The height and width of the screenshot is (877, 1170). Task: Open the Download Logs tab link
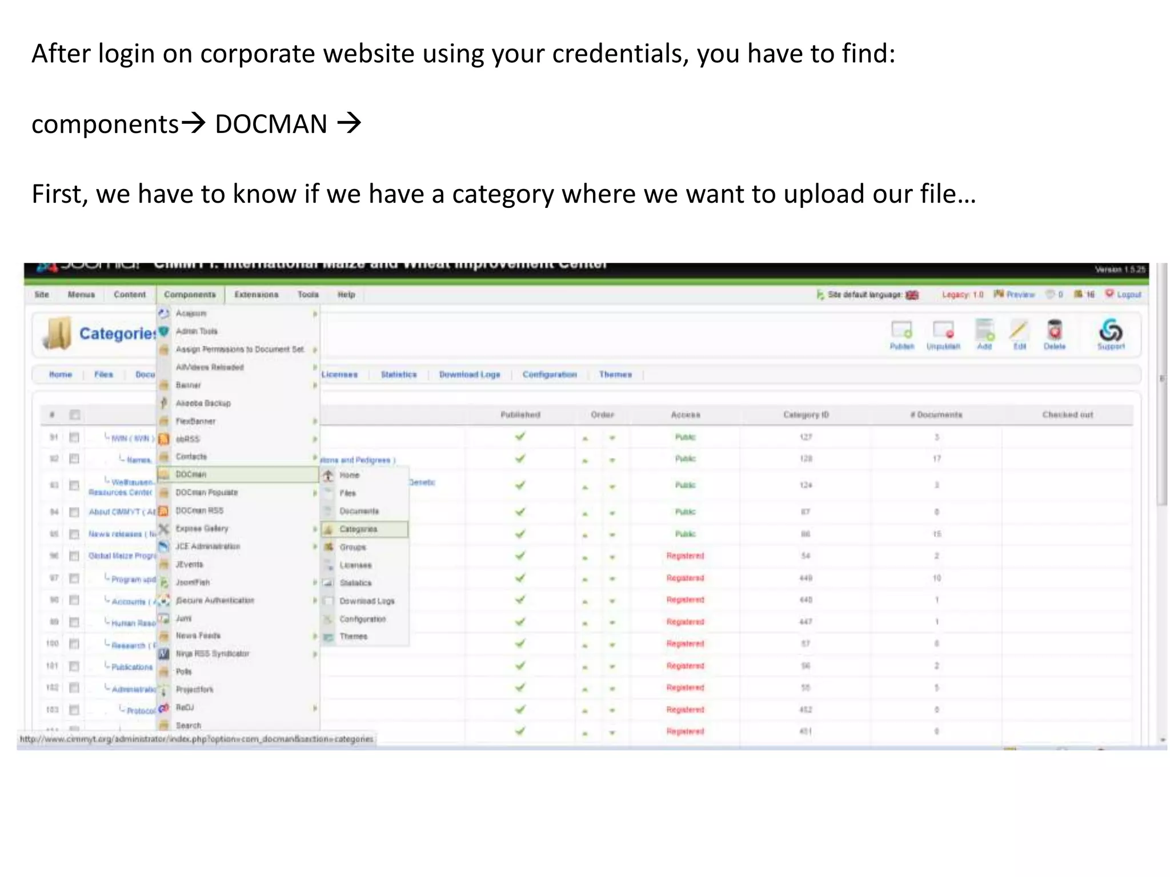(470, 375)
